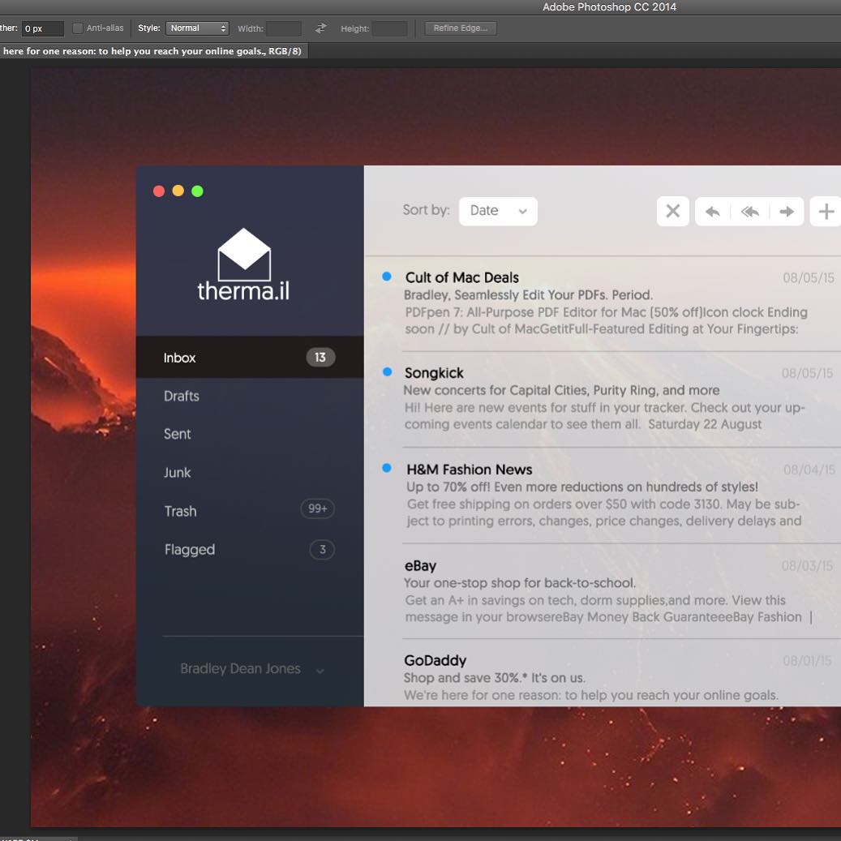
Task: Click the Trash 99+ badge
Action: click(318, 508)
